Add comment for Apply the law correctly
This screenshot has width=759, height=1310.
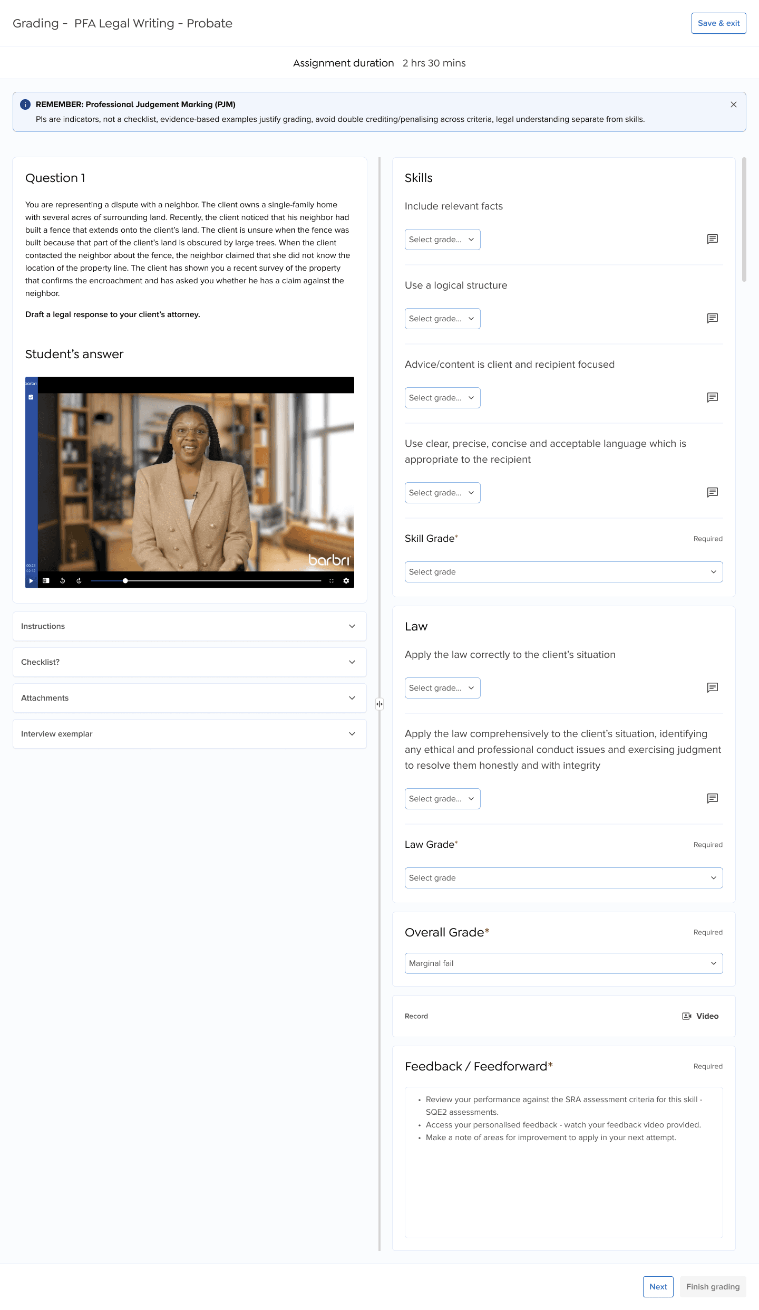click(x=713, y=687)
